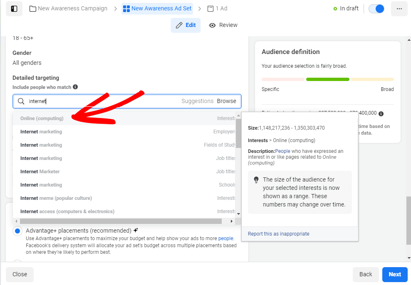Viewport: 411px width, 285px height.
Task: Open Browse to explore targeting categories
Action: click(226, 101)
